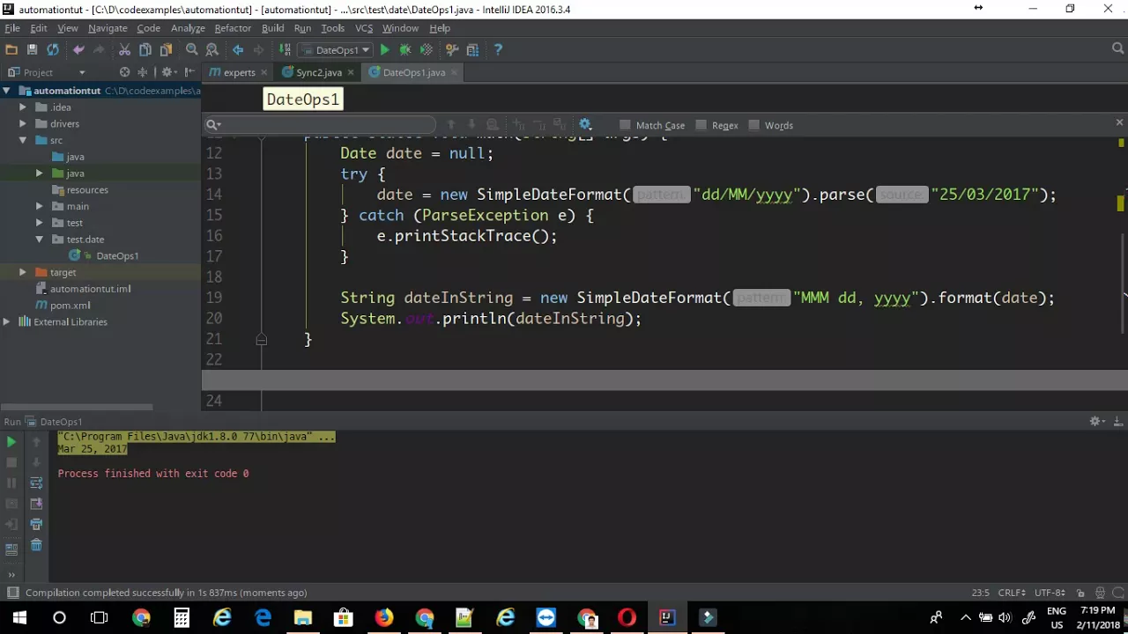Image resolution: width=1128 pixels, height=634 pixels.
Task: Switch to the experts tab
Action: tap(239, 72)
